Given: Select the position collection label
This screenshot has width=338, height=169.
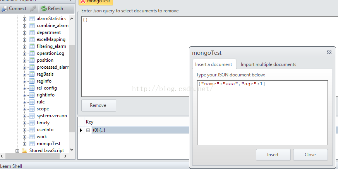Looking at the screenshot, I should (x=45, y=60).
